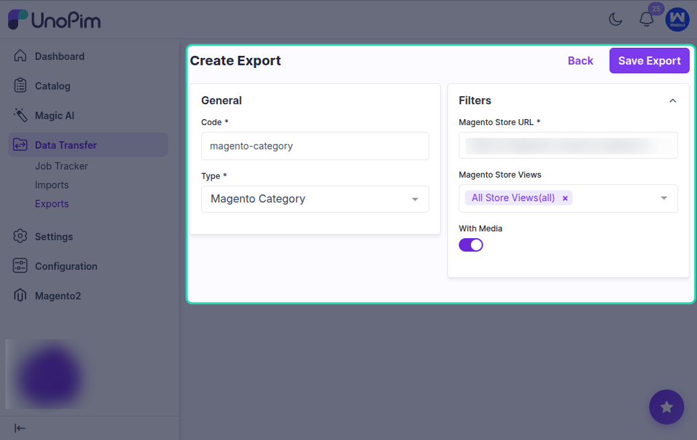The width and height of the screenshot is (697, 440).
Task: Click the Magento Store Views label
Action: [500, 175]
